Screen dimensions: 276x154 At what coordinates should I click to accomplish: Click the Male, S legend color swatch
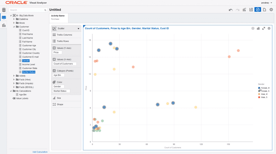pyautogui.click(x=259, y=97)
